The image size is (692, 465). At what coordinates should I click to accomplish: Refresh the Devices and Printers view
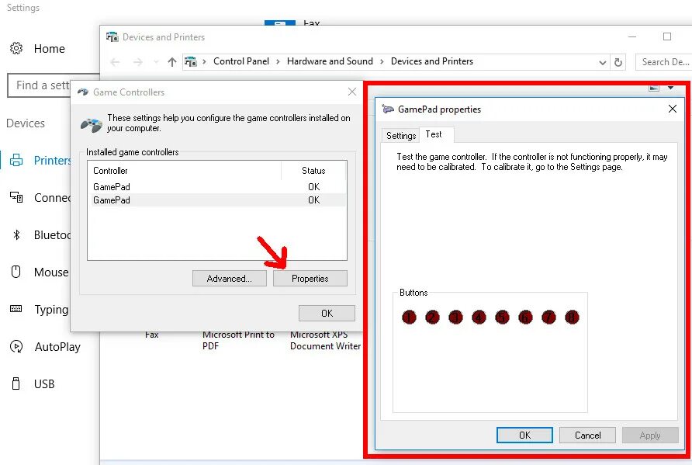[618, 62]
